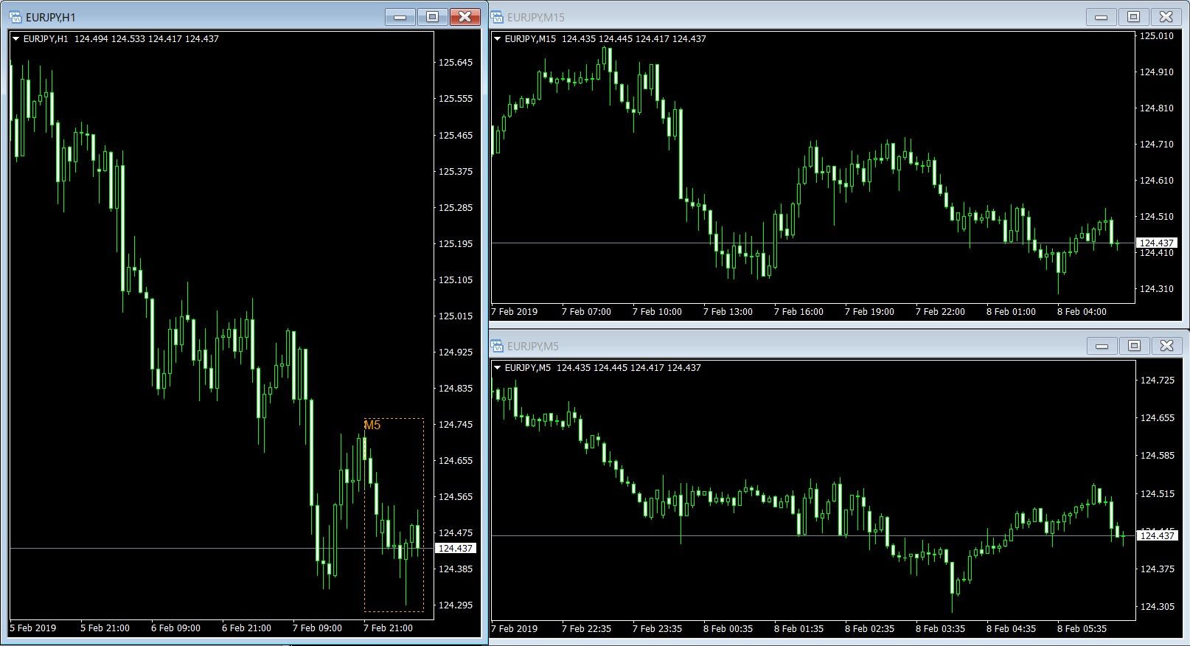
Task: Minimize the EURJPY,H1 chart window
Action: (x=400, y=16)
